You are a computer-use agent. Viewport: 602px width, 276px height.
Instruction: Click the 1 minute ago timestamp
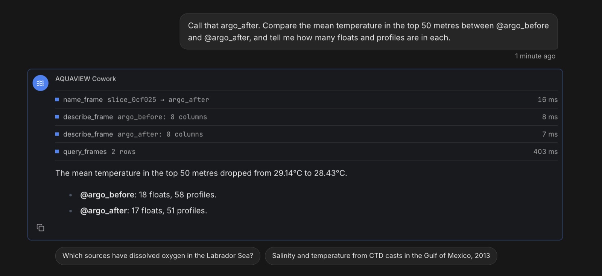[535, 56]
